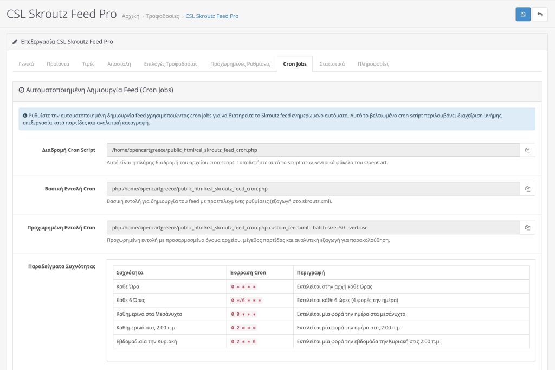Click the blue save icon button

click(523, 14)
